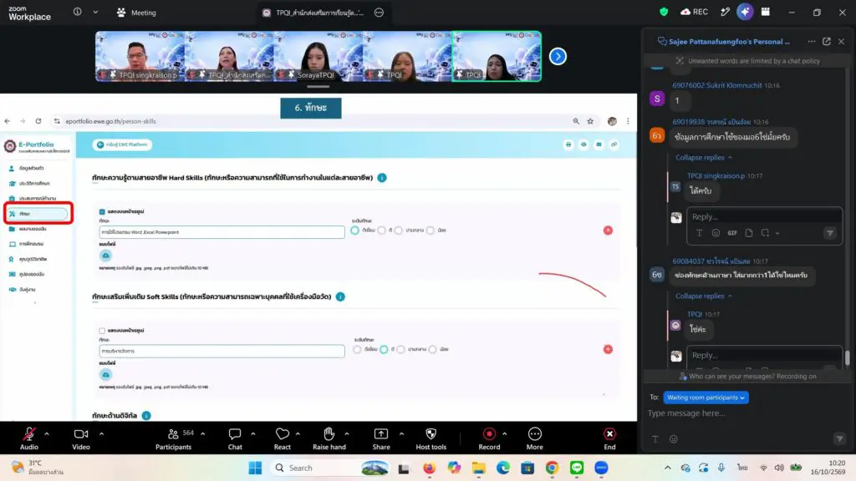This screenshot has width=856, height=481.
Task: Click the print icon in E-Portfolio header
Action: click(x=568, y=144)
